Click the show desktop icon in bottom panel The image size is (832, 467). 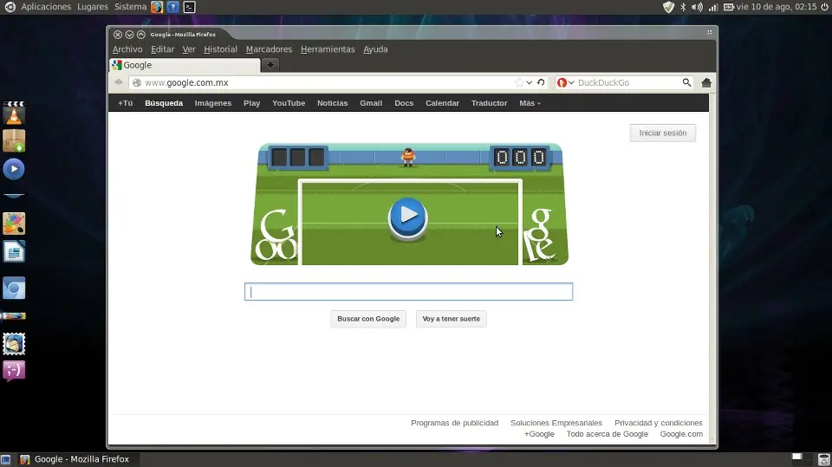pyautogui.click(x=5, y=459)
